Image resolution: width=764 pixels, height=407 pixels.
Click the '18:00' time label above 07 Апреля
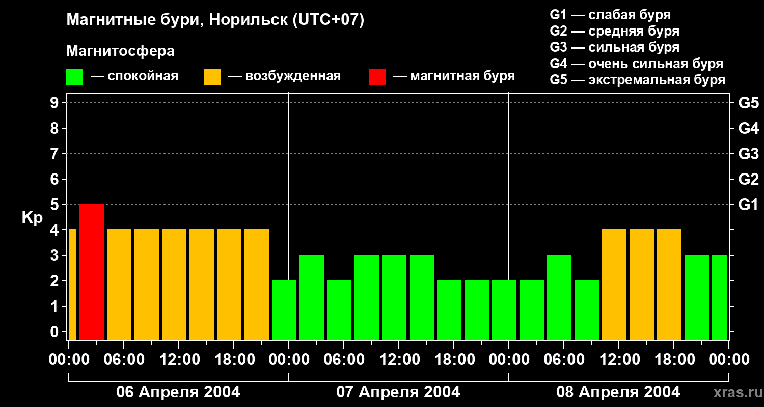pyautogui.click(x=454, y=360)
